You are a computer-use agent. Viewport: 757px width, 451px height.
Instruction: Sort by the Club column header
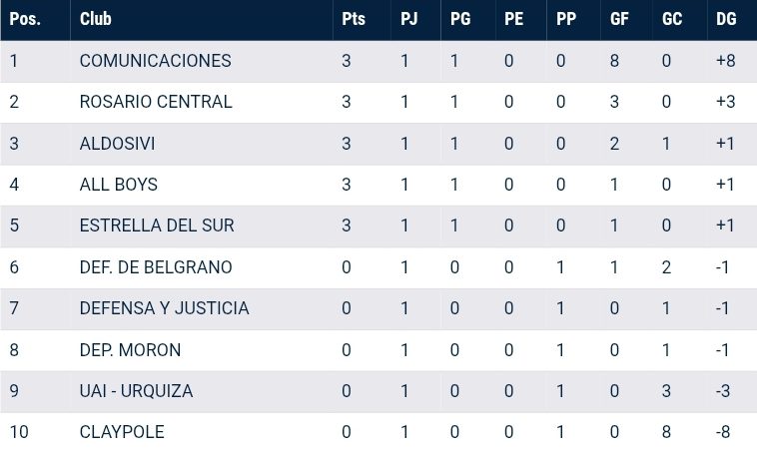tap(96, 20)
